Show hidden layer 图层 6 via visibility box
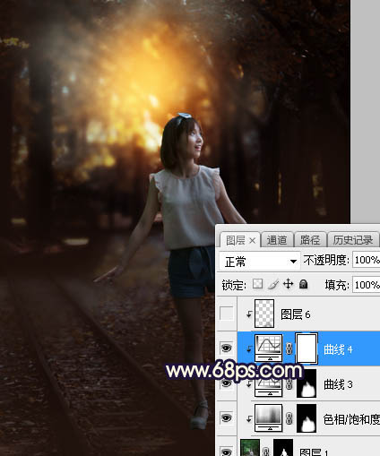Screen dimensions: 380x456 click(x=226, y=314)
